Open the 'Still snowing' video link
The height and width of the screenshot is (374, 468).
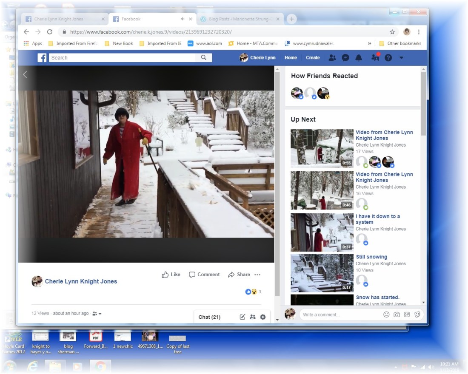point(371,257)
